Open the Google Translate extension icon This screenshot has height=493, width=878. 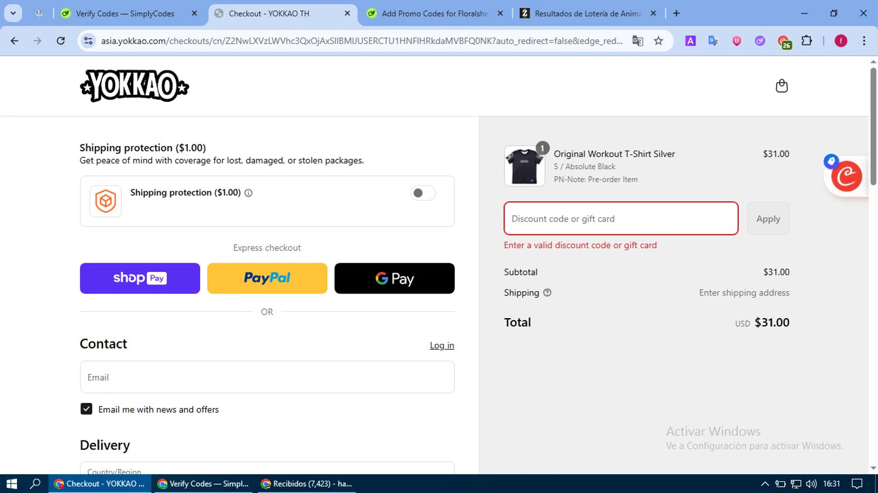(713, 40)
